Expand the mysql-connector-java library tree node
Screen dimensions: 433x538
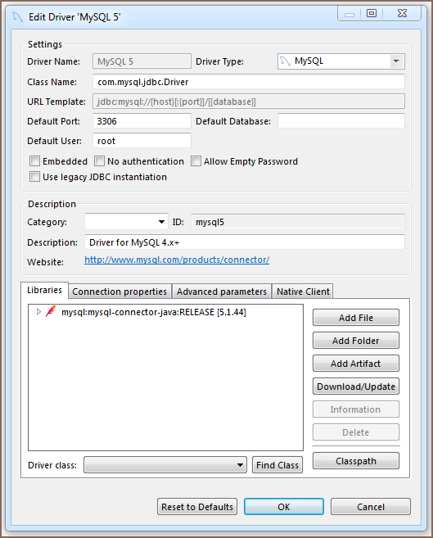pos(38,311)
